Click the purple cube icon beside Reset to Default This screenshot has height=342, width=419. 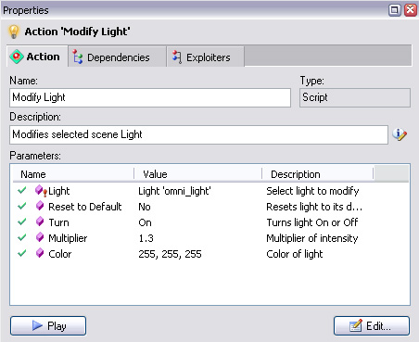(x=40, y=206)
